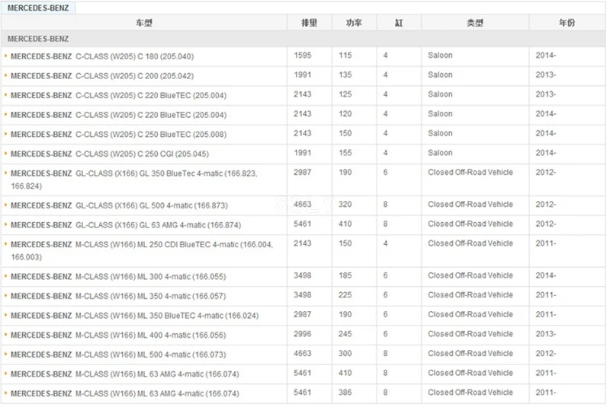Select the MERCEDES-BENZ tab at top
This screenshot has width=610, height=407.
coord(38,8)
